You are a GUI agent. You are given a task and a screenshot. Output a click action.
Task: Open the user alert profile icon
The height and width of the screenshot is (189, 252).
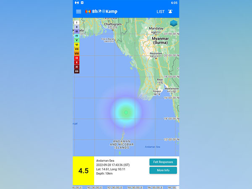(170, 11)
